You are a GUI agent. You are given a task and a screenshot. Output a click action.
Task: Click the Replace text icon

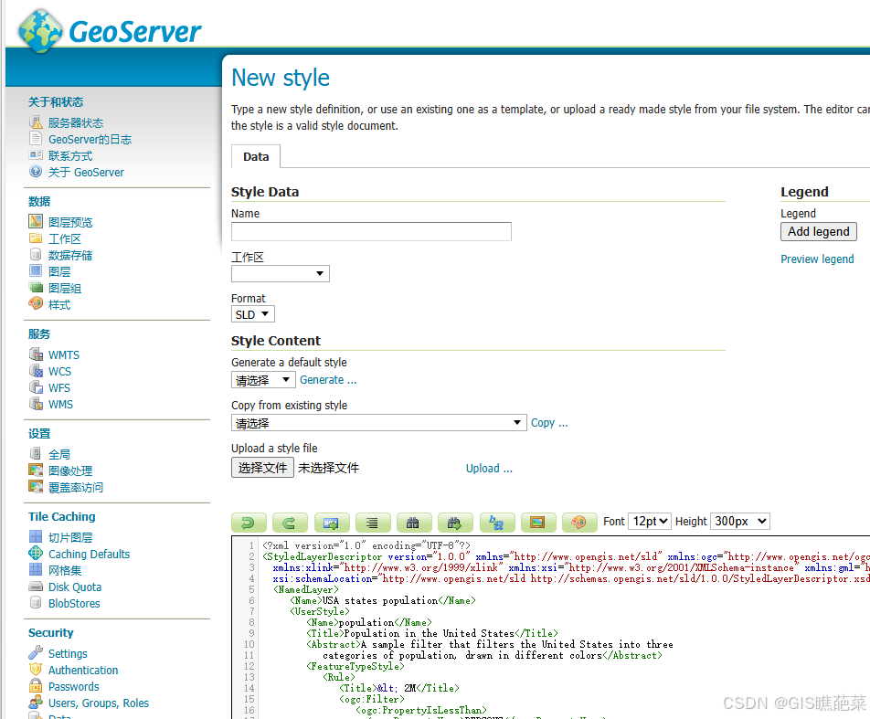pos(496,522)
